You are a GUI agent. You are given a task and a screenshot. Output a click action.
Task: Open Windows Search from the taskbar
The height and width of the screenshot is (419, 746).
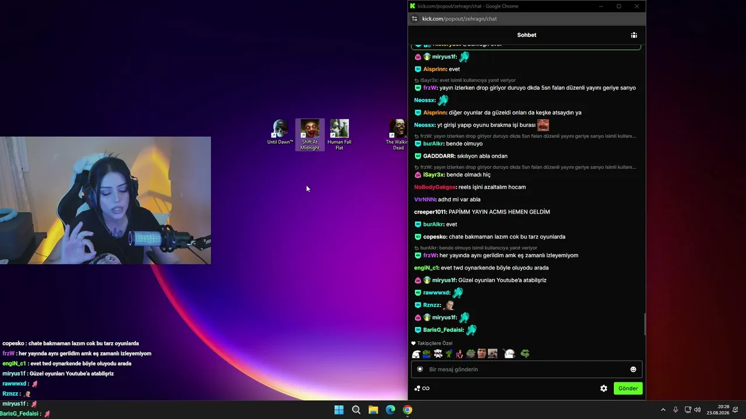click(x=356, y=410)
